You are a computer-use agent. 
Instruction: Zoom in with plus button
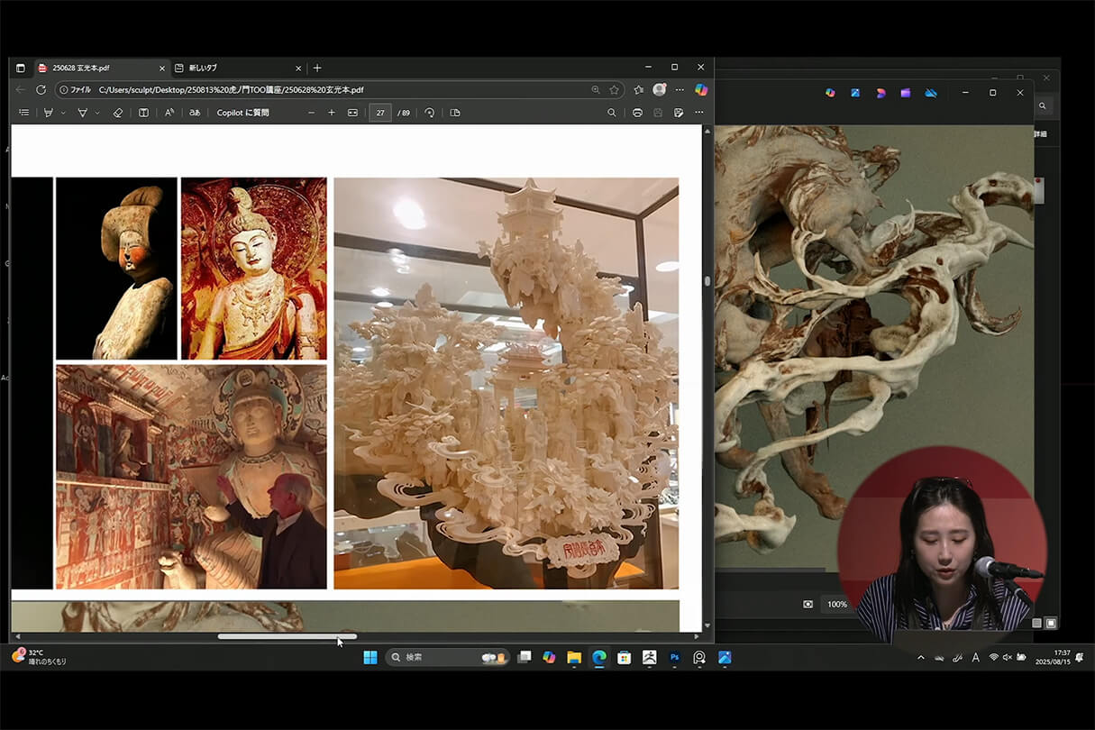332,113
